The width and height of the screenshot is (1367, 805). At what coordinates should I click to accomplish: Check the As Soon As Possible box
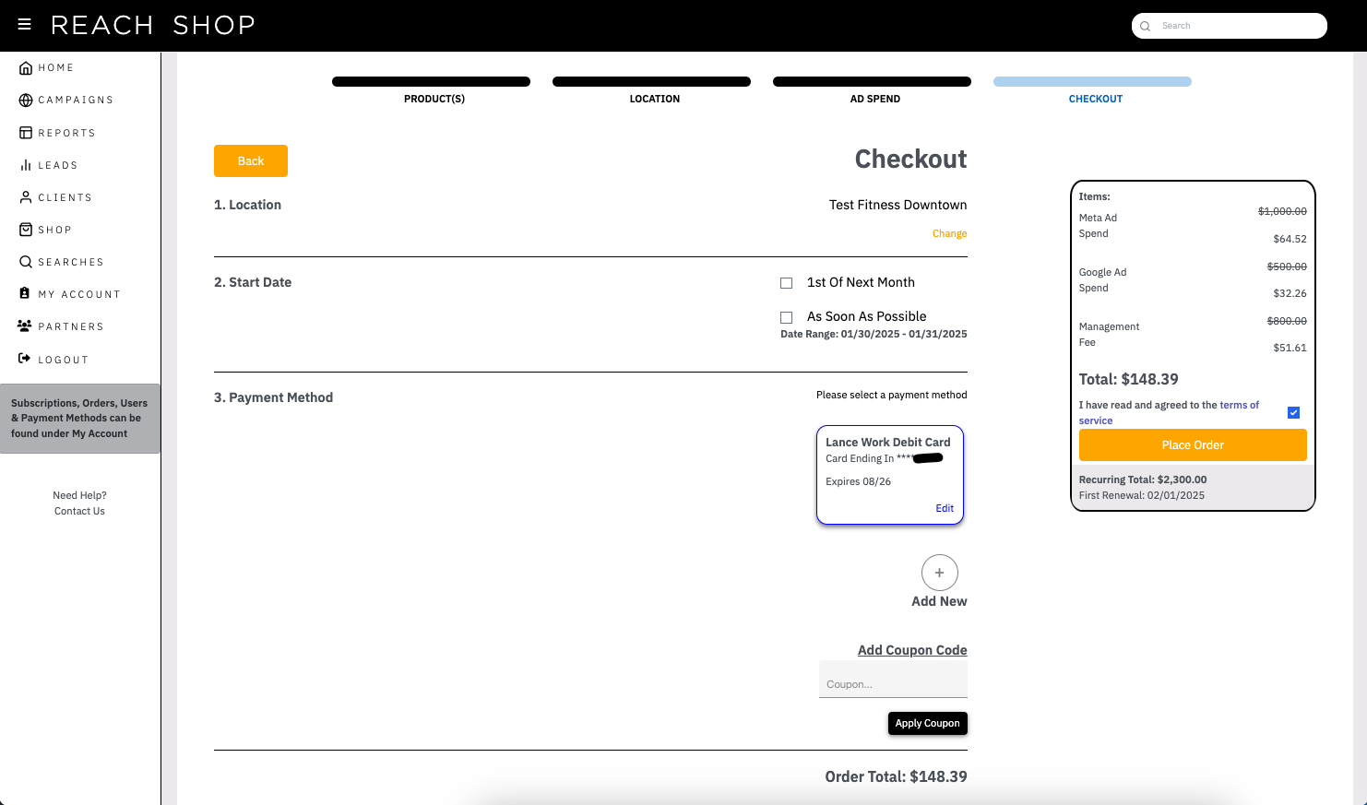(787, 317)
